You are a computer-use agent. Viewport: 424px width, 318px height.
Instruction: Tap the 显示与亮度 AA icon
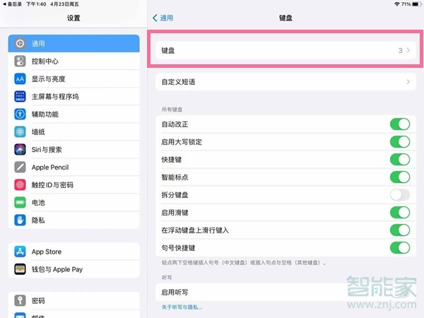point(20,78)
